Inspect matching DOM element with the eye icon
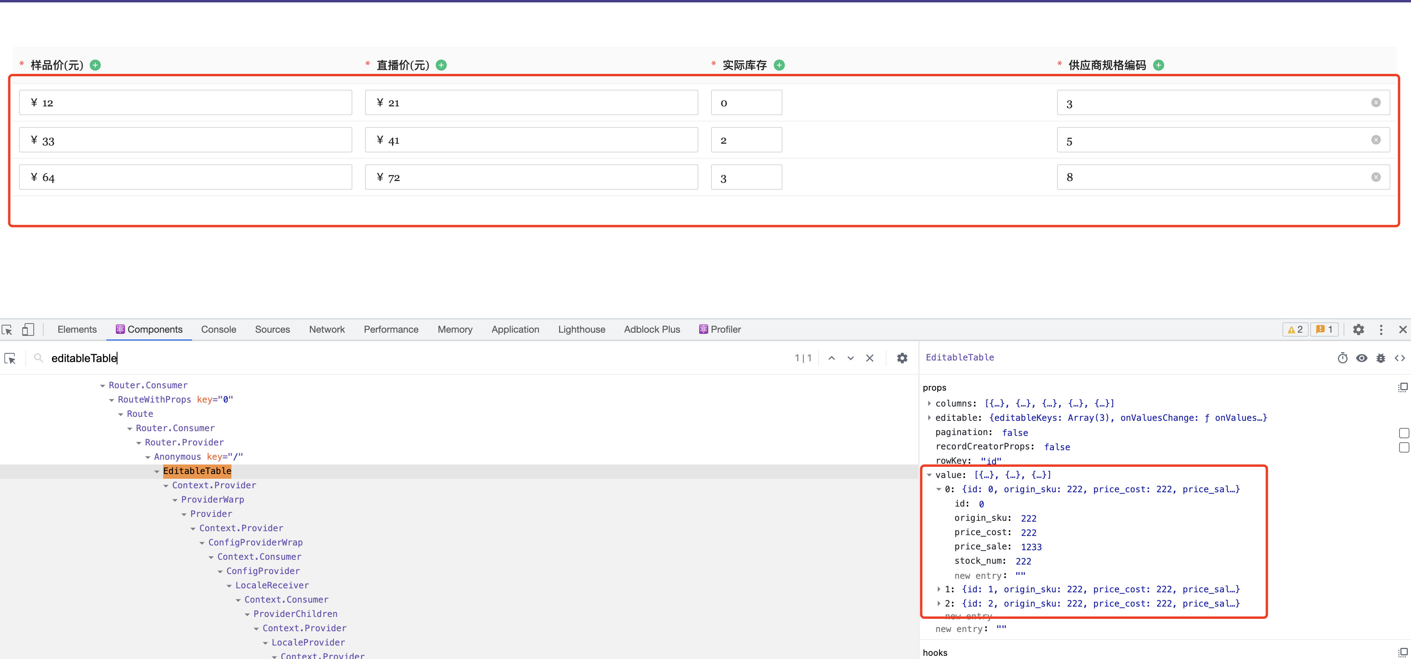The image size is (1411, 659). (1362, 358)
